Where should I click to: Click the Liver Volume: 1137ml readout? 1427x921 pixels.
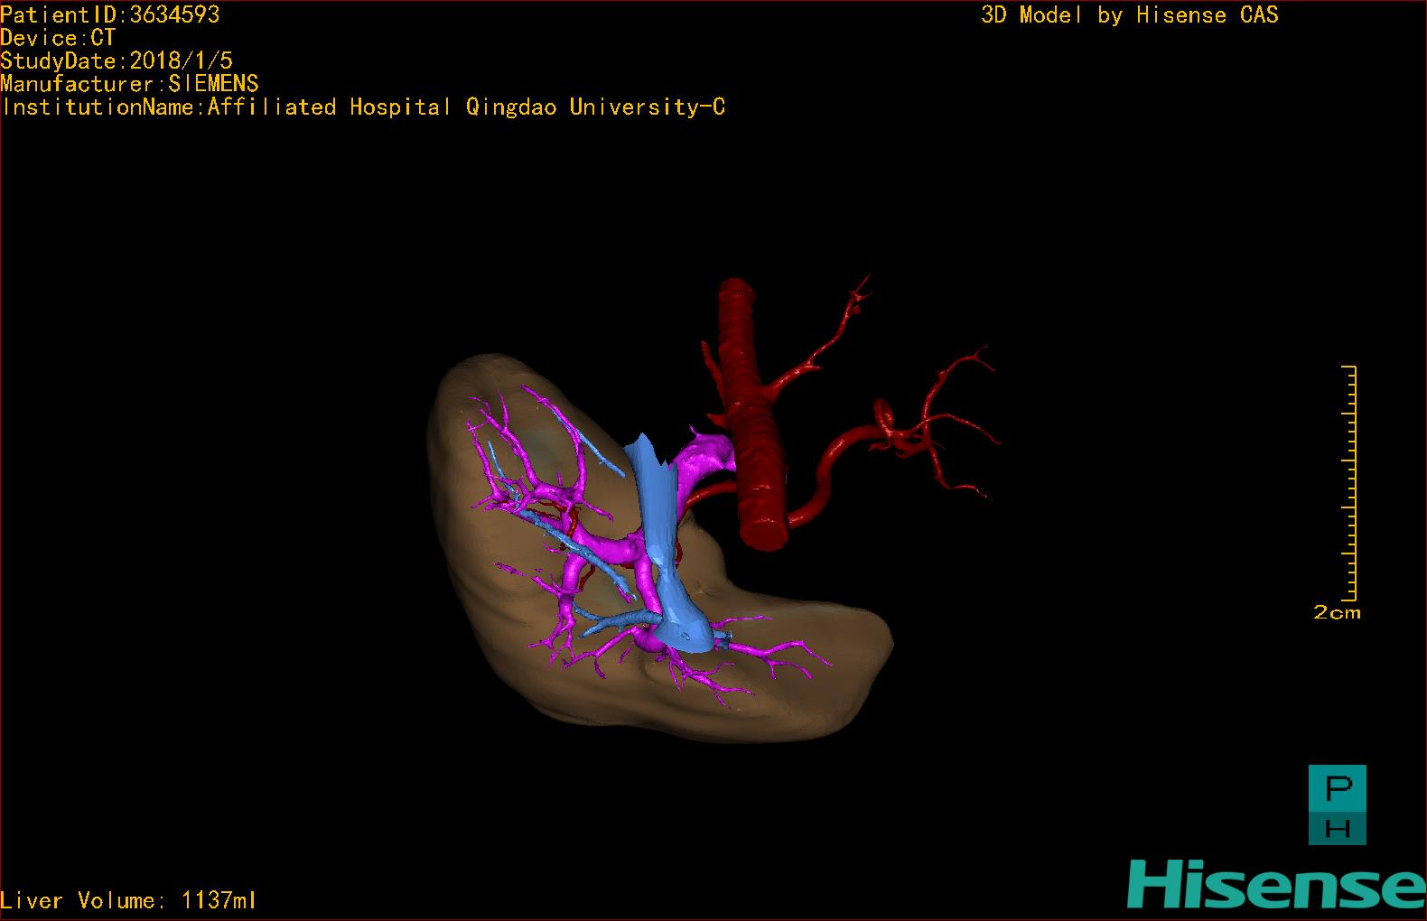click(128, 900)
